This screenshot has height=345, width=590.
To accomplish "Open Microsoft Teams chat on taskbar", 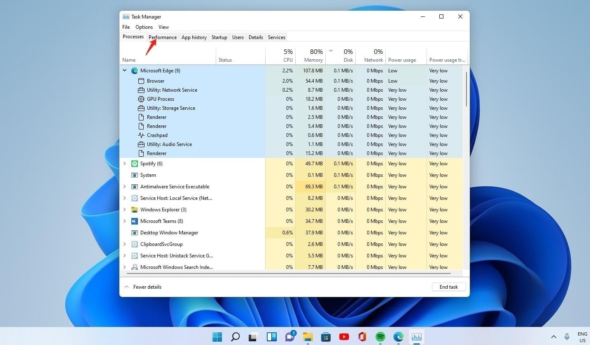I will click(x=290, y=336).
